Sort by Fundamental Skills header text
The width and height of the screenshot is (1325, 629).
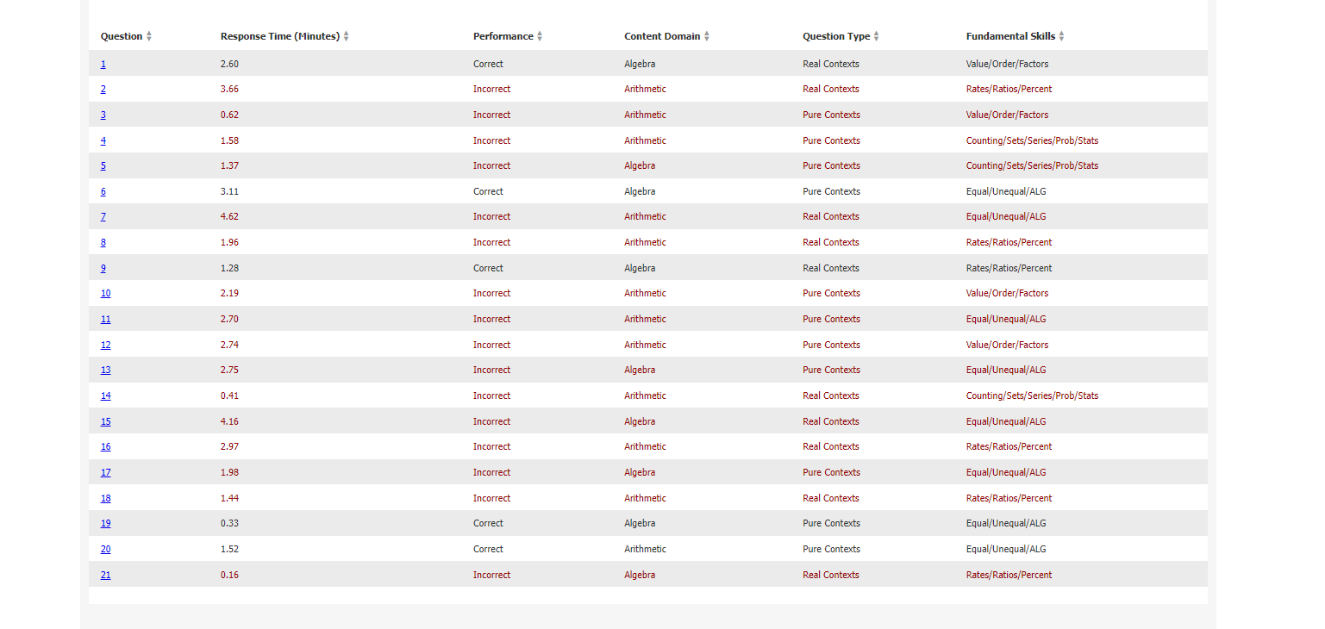(1010, 36)
